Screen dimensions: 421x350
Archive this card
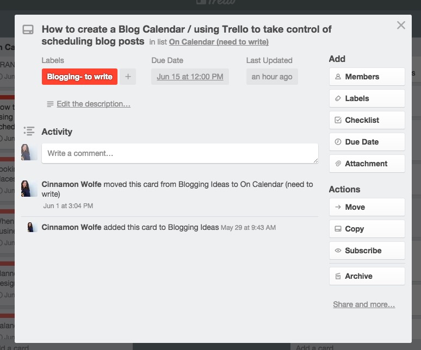coord(367,276)
